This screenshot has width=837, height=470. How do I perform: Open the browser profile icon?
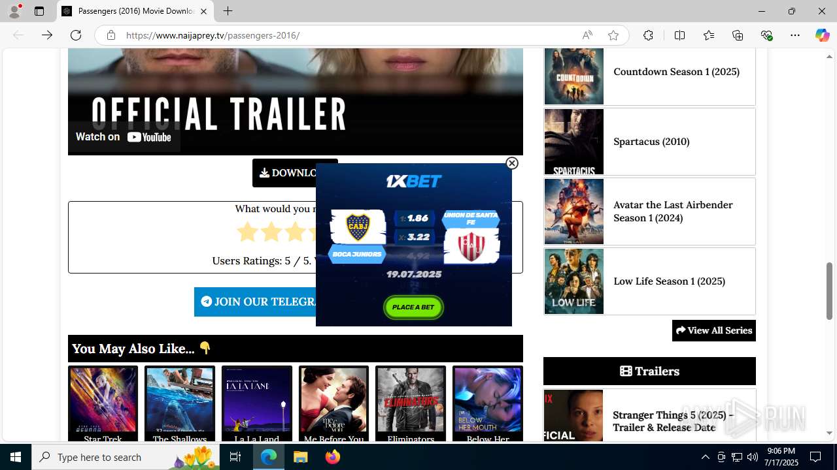point(14,11)
